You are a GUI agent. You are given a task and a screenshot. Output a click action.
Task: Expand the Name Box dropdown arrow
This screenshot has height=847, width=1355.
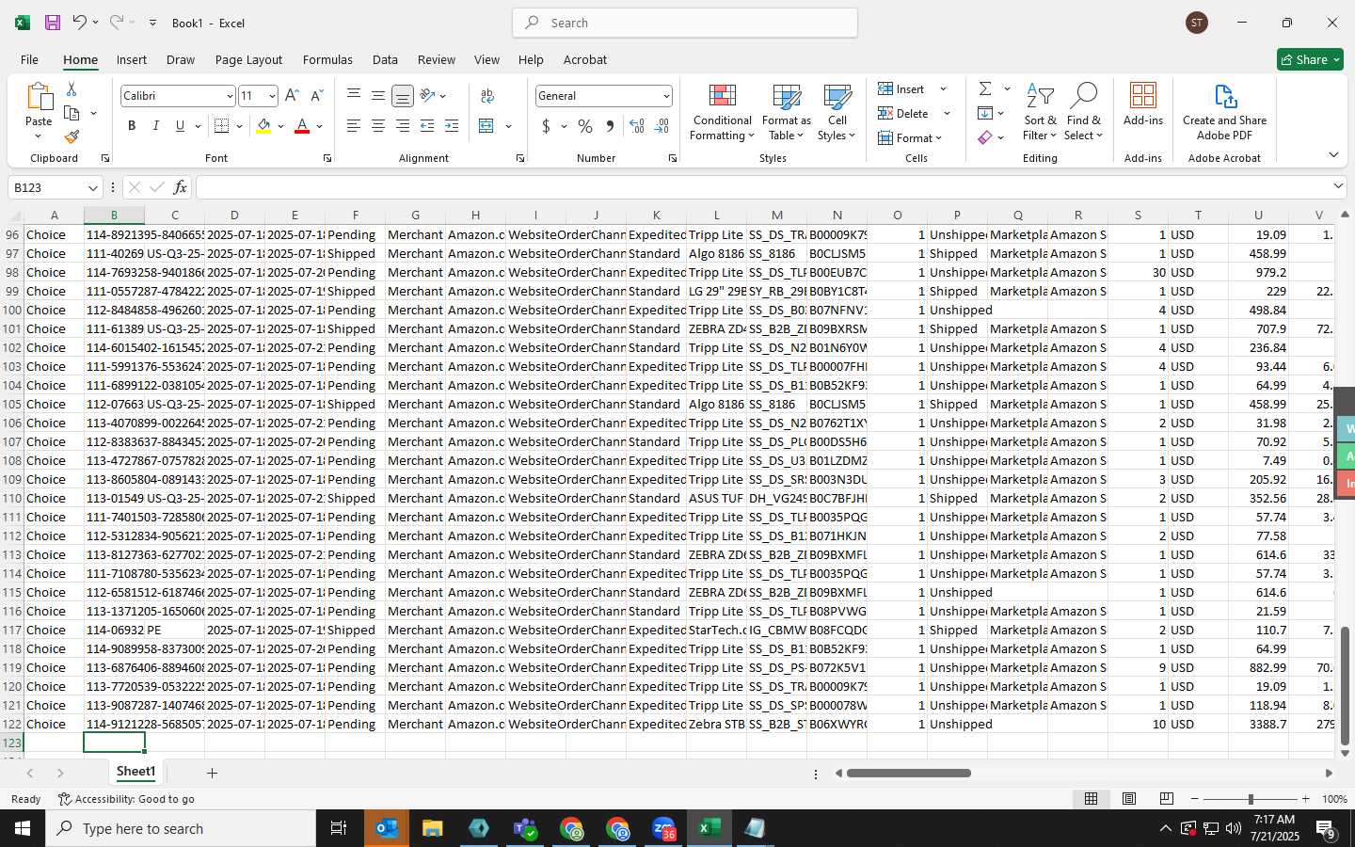[92, 187]
